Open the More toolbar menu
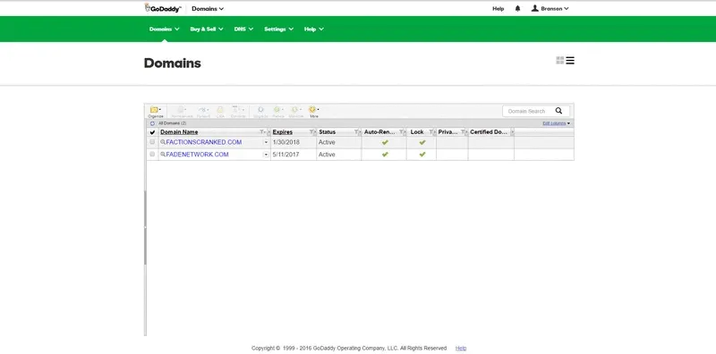The width and height of the screenshot is (716, 354). tap(314, 112)
